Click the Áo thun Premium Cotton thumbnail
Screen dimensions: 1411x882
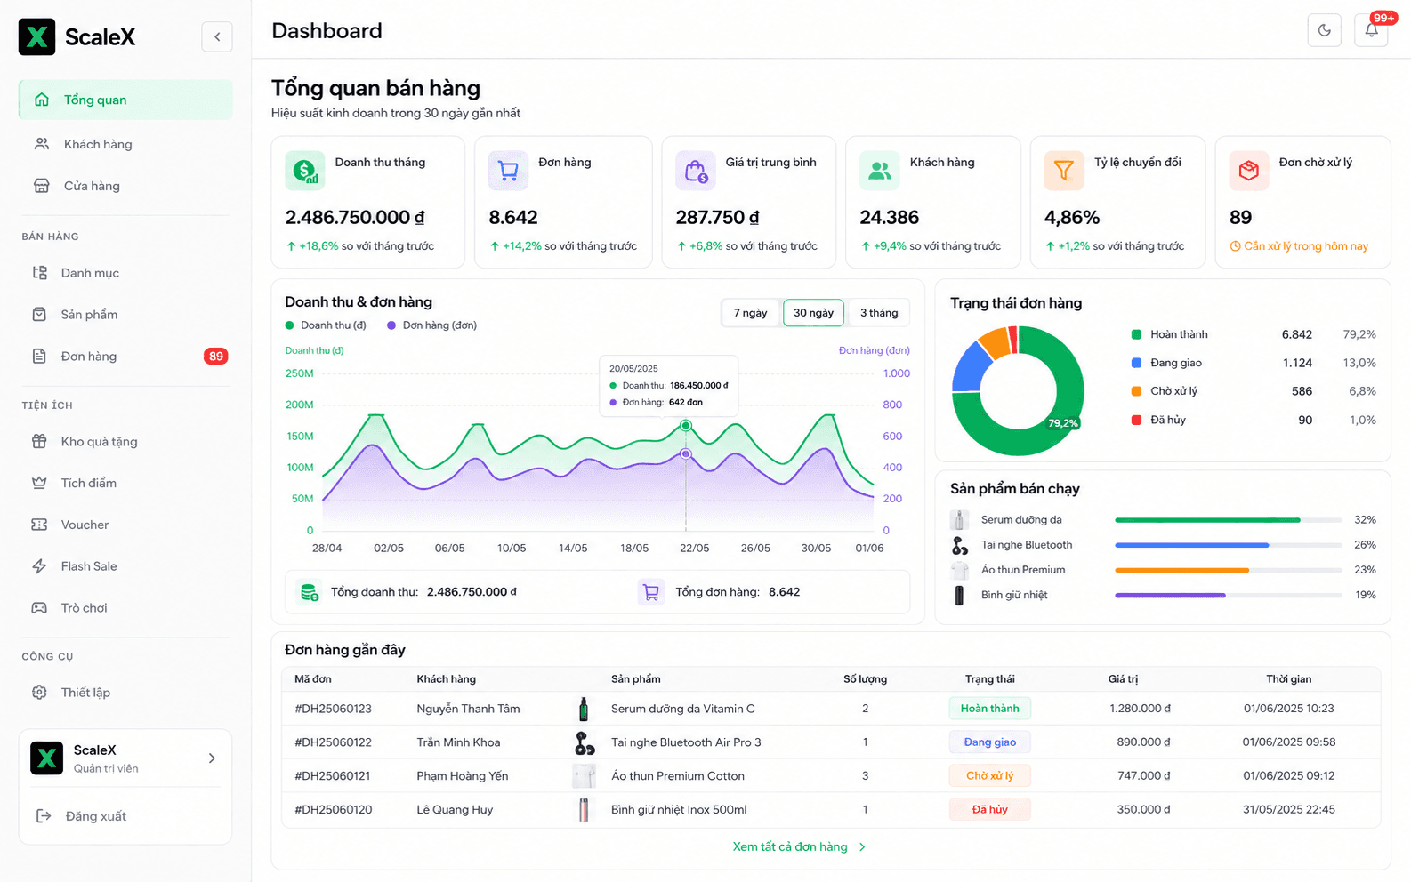[584, 776]
